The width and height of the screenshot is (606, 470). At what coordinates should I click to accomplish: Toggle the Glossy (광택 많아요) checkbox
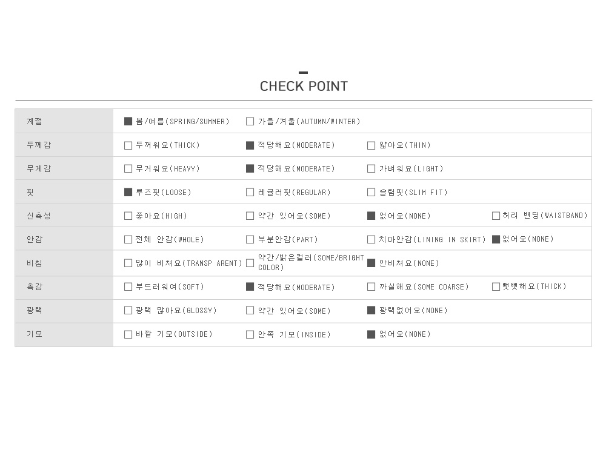coord(128,310)
